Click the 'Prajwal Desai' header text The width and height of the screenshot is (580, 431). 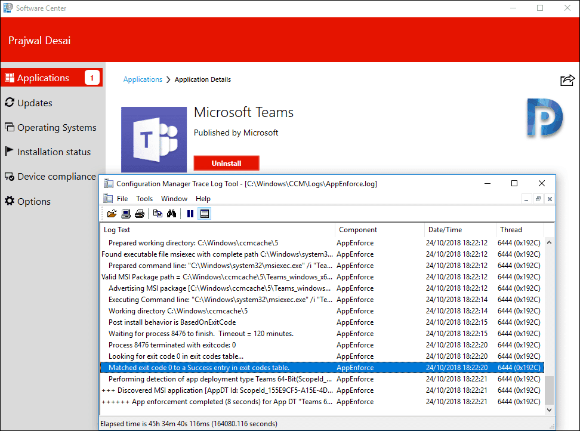(x=39, y=41)
